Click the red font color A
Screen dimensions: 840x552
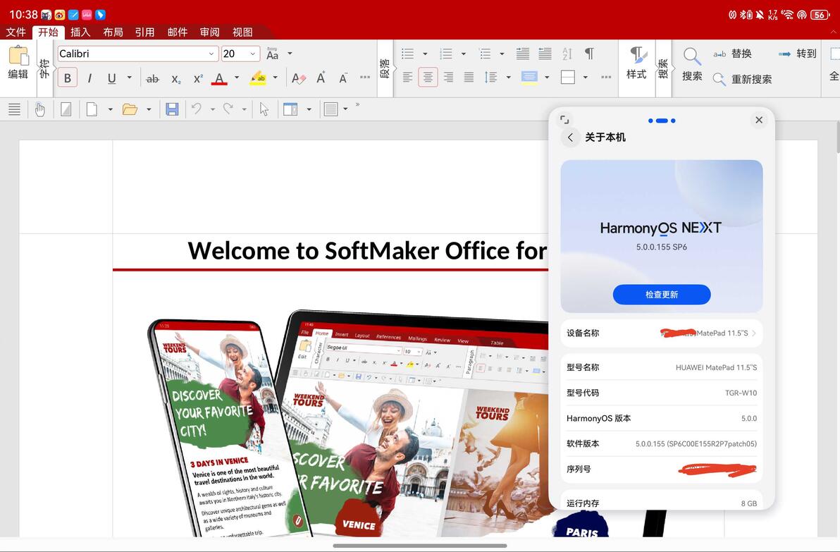click(x=219, y=78)
